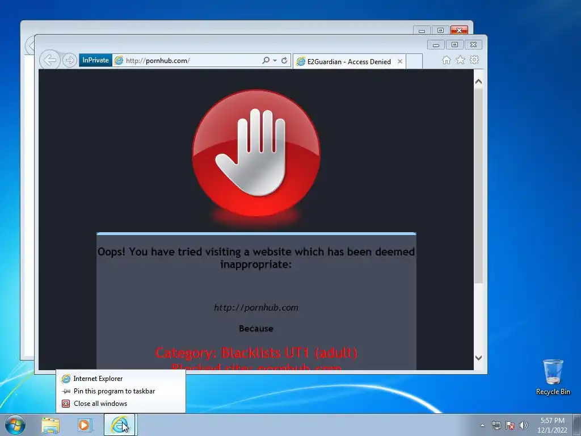Show hidden tray icons arrow
This screenshot has height=436, width=581.
click(482, 425)
